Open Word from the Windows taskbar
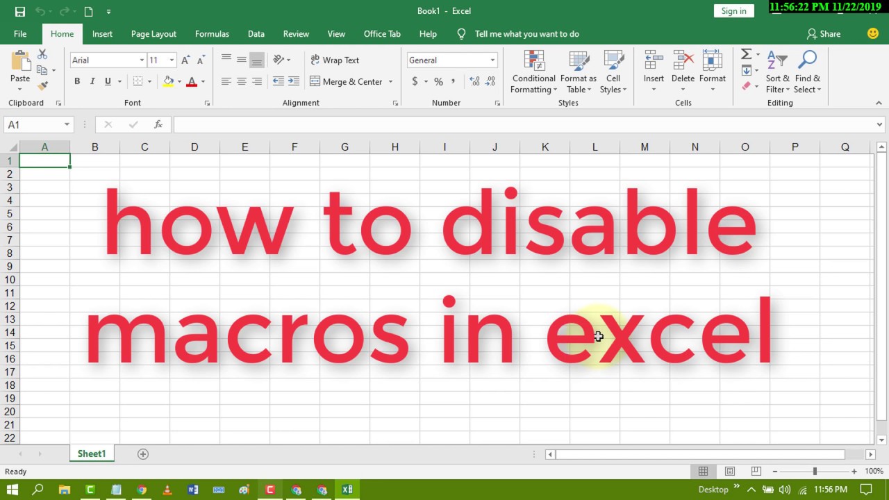Viewport: 889px width, 500px height. point(193,490)
